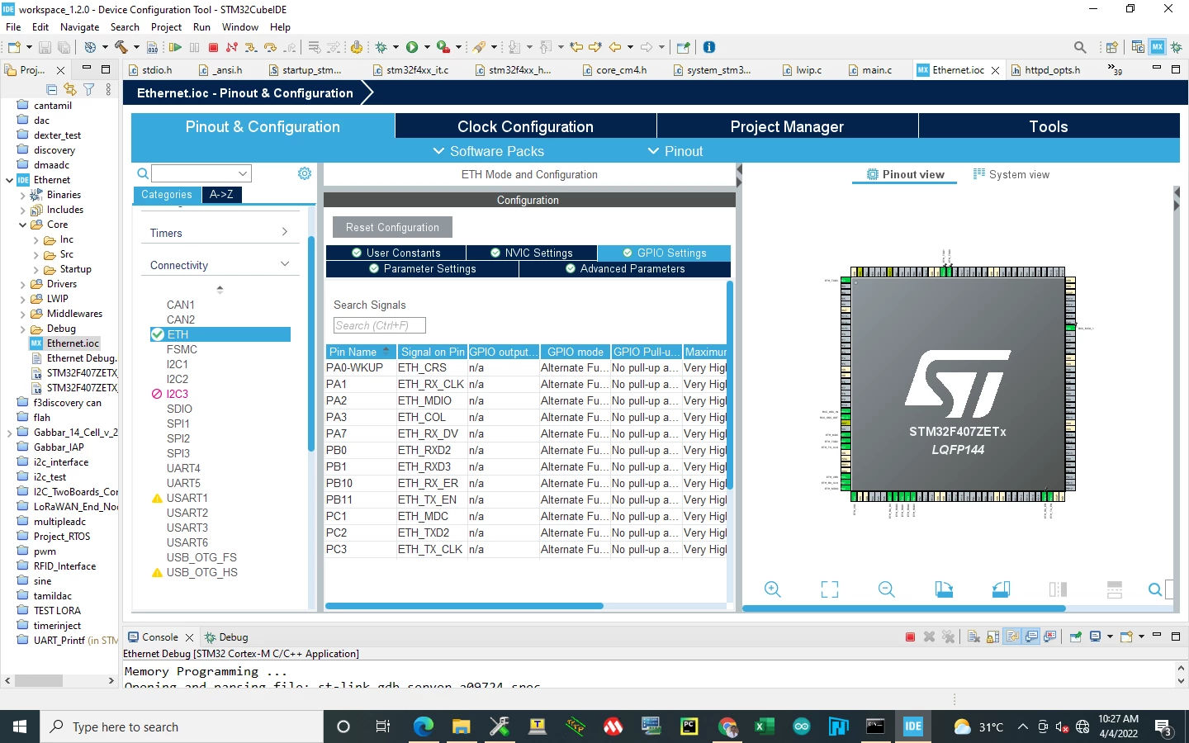Open the Project Manager tab
Image resolution: width=1189 pixels, height=743 pixels.
pos(788,126)
